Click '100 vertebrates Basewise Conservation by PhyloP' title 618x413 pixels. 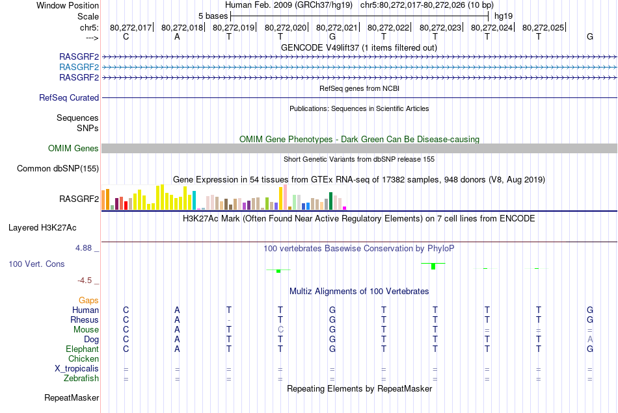point(358,248)
